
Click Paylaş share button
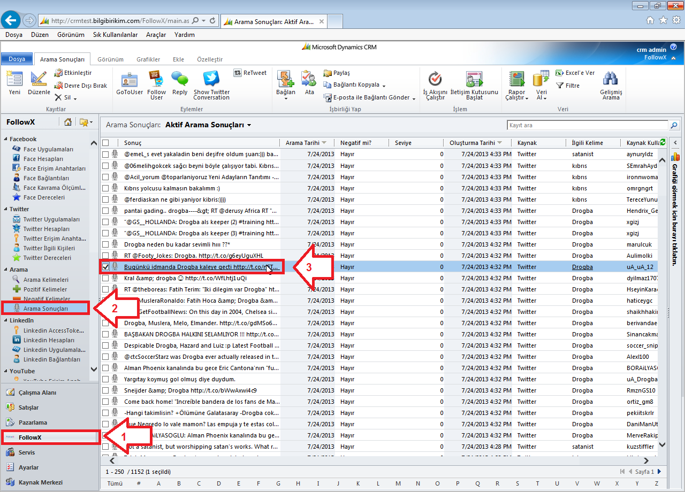point(337,73)
